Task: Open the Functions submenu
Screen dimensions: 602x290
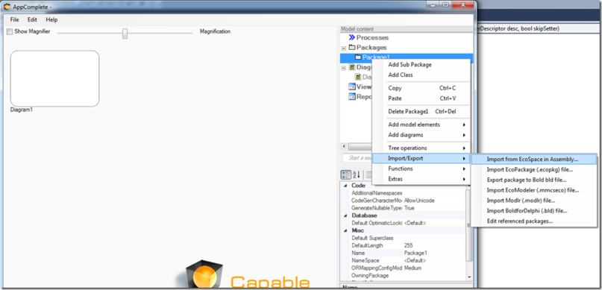Action: 421,168
